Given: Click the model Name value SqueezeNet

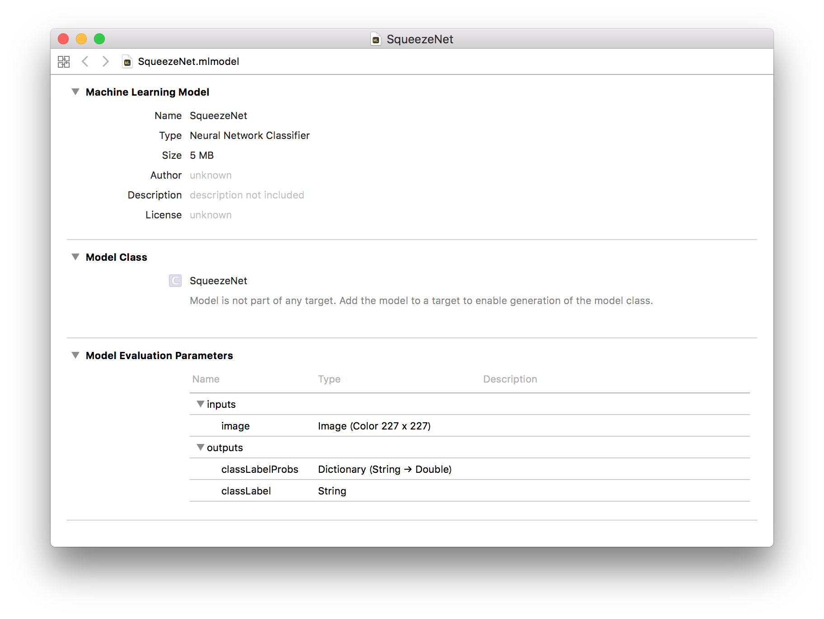Looking at the screenshot, I should pyautogui.click(x=218, y=115).
